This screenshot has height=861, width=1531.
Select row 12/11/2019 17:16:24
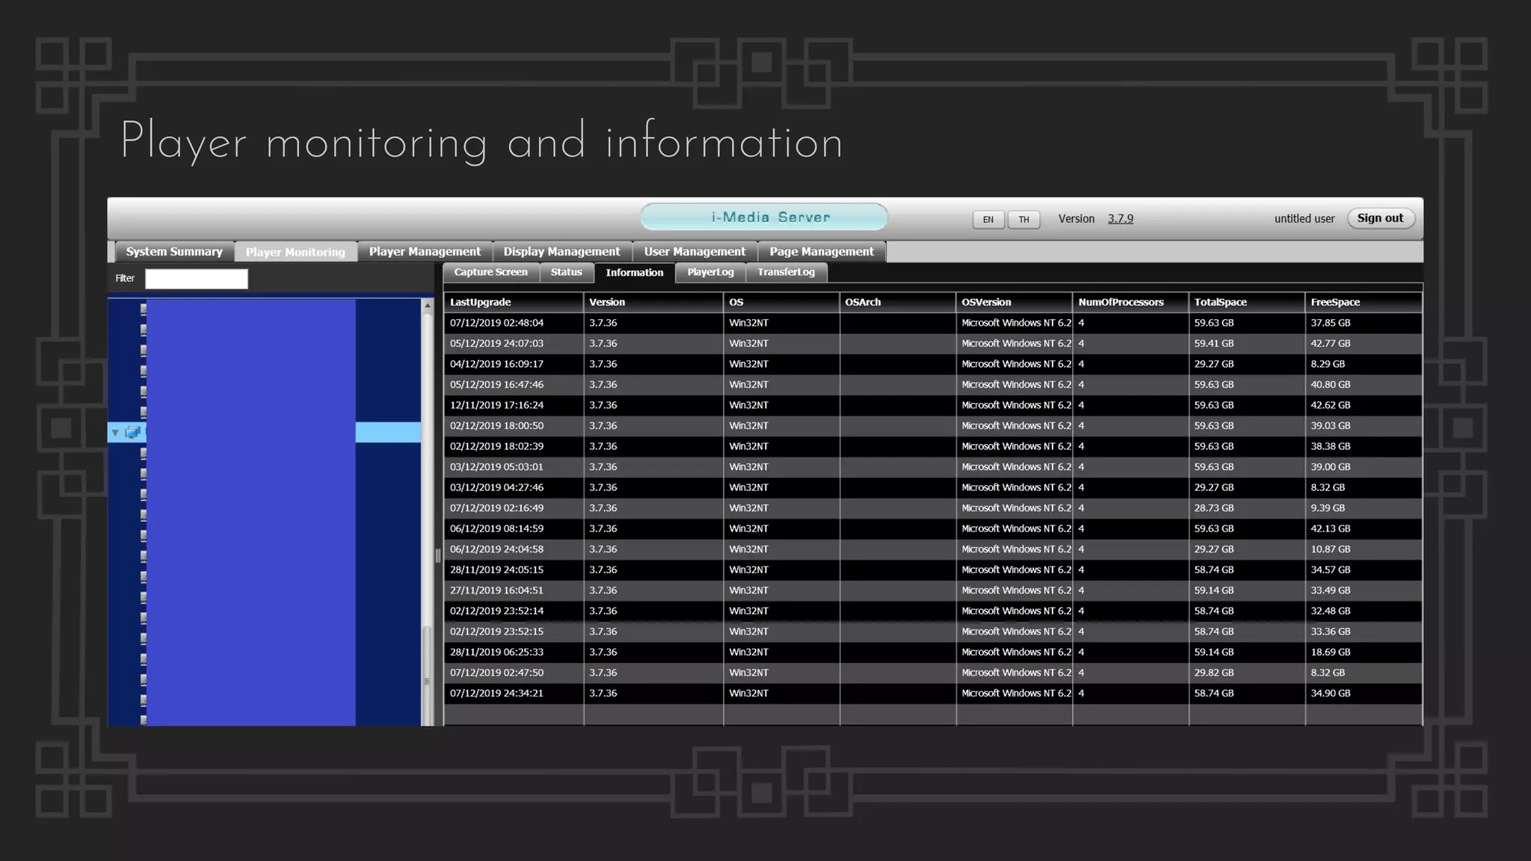click(x=933, y=405)
